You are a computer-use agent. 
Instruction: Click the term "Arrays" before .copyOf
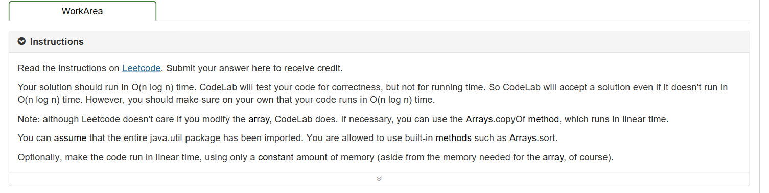click(479, 120)
